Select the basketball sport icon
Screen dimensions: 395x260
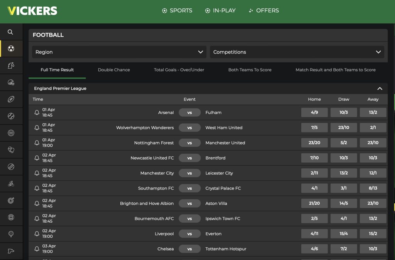click(x=10, y=132)
